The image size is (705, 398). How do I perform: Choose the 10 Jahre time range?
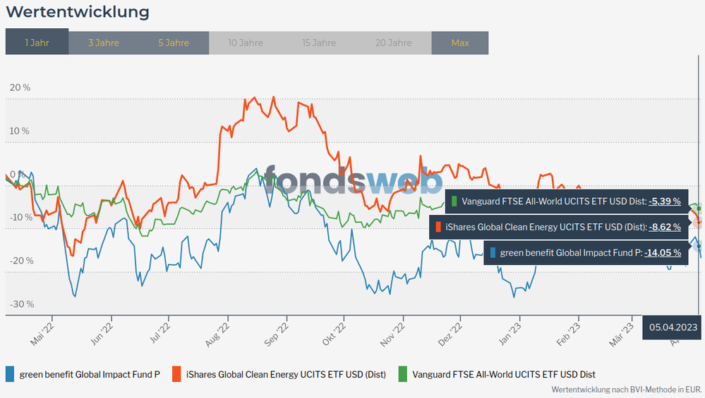tap(245, 42)
